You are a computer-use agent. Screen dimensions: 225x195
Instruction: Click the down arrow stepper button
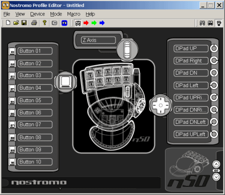(x=216, y=176)
